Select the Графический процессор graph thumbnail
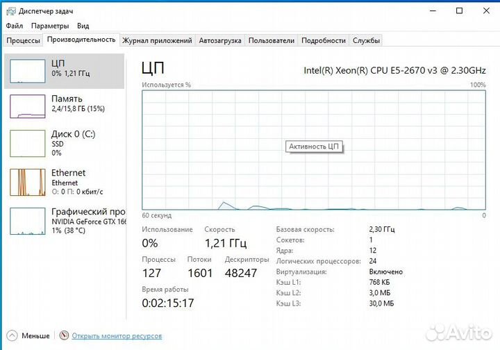Screen dimensions: 500x350 27,222
